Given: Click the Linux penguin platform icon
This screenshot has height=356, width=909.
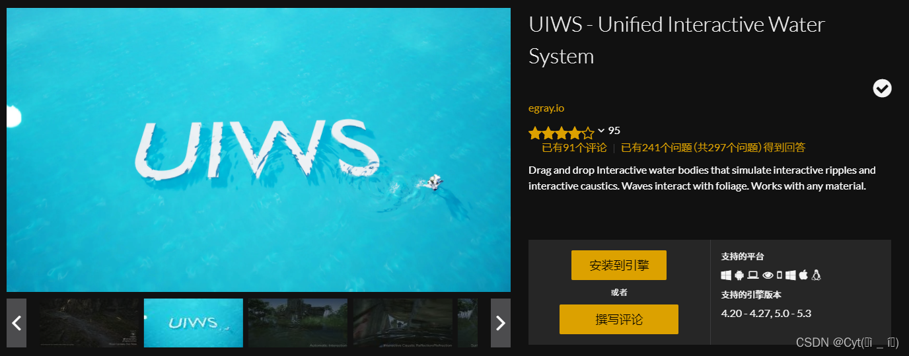Looking at the screenshot, I should (x=816, y=275).
